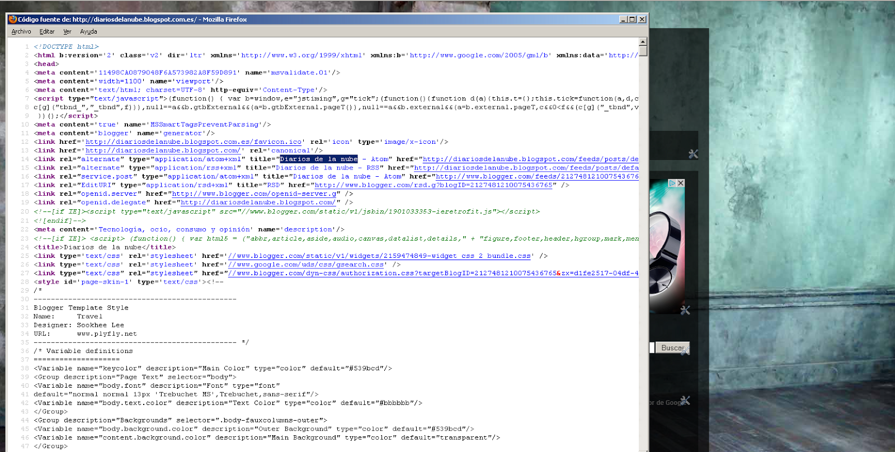Open the RSS feeds/posts link on line 15

coord(526,168)
